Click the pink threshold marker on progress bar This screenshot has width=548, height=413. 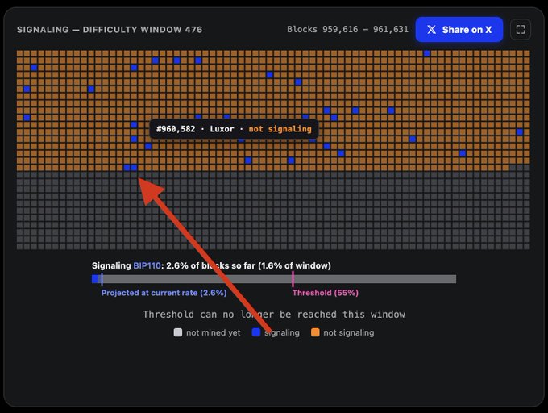coord(293,279)
